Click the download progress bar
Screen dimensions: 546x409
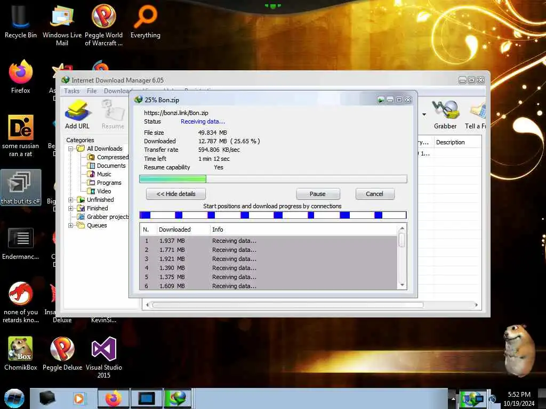[x=273, y=179]
